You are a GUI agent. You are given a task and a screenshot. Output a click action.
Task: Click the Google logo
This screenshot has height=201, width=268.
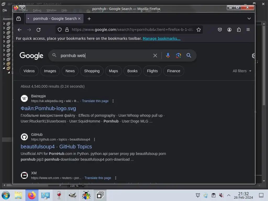(x=31, y=56)
